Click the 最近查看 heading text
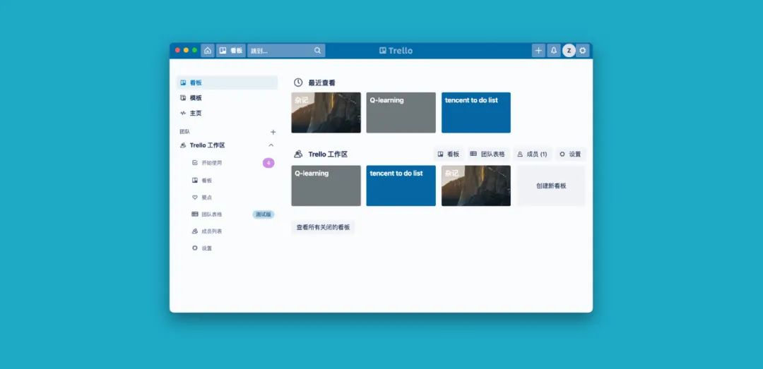763x369 pixels. 321,83
